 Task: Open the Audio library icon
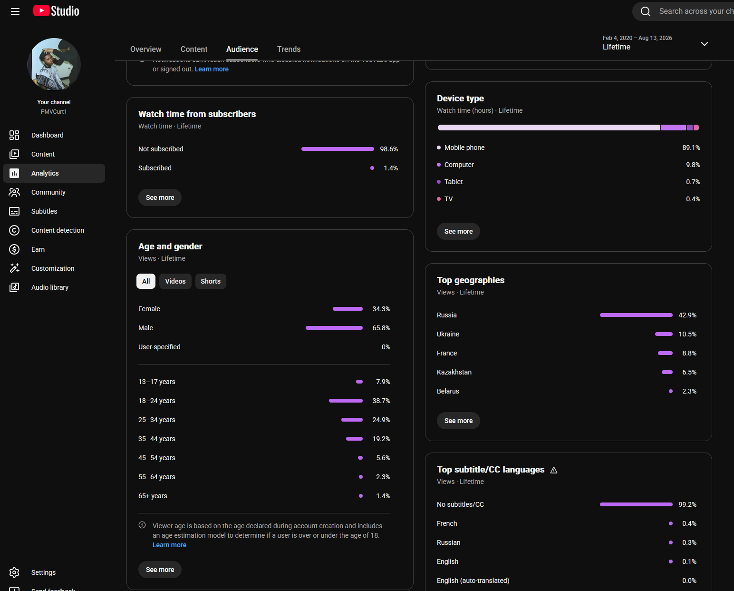(x=14, y=287)
